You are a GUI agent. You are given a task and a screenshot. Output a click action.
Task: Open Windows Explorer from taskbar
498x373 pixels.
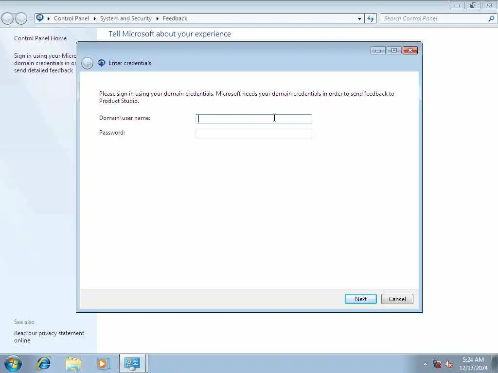73,363
